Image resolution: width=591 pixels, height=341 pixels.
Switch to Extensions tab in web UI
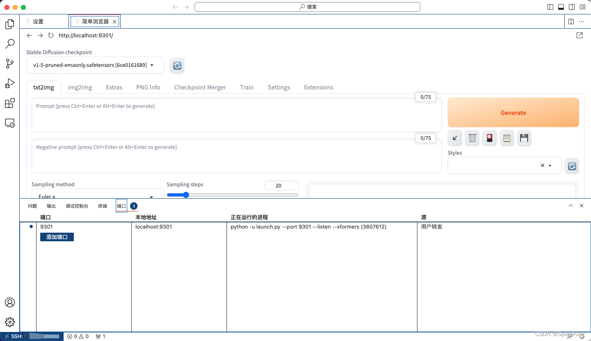318,87
